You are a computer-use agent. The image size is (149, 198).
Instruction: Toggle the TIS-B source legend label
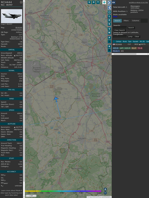click(x=140, y=48)
